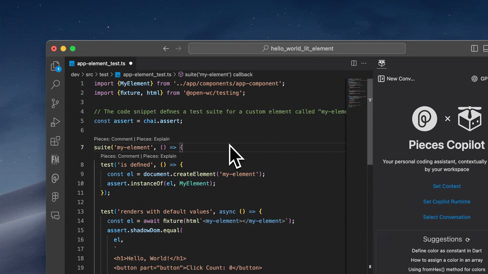Click 'renders with default values' test name
This screenshot has height=274, width=488.
pos(165,212)
